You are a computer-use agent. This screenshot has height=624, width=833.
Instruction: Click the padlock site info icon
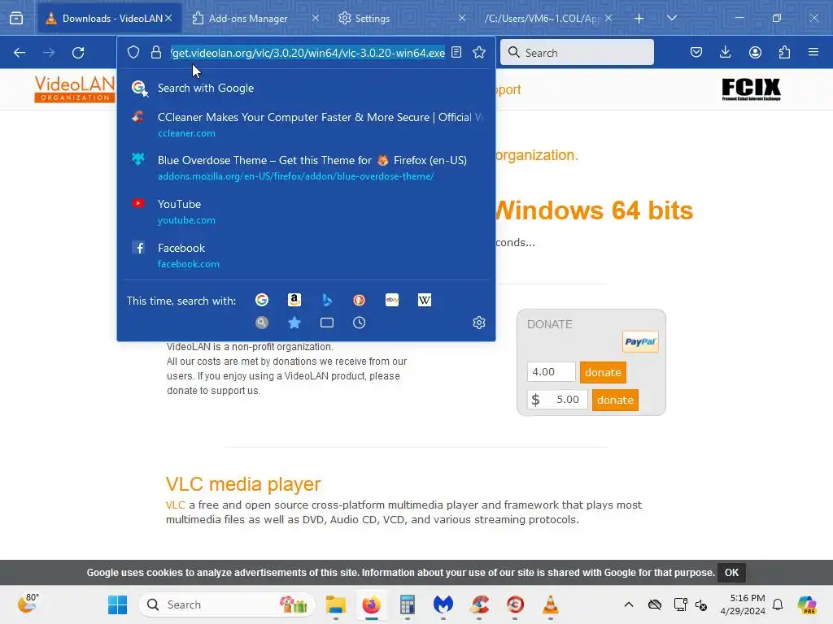click(x=155, y=52)
